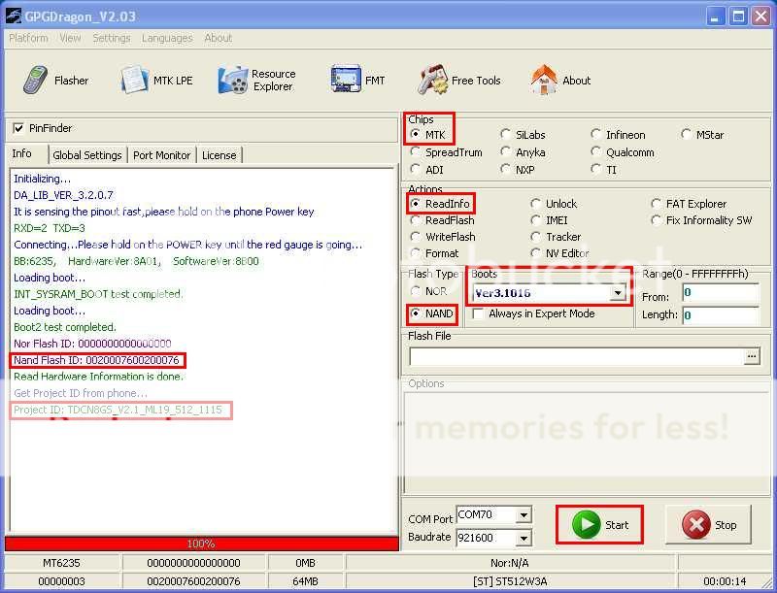Open the Settings menu
The image size is (777, 593).
(112, 38)
